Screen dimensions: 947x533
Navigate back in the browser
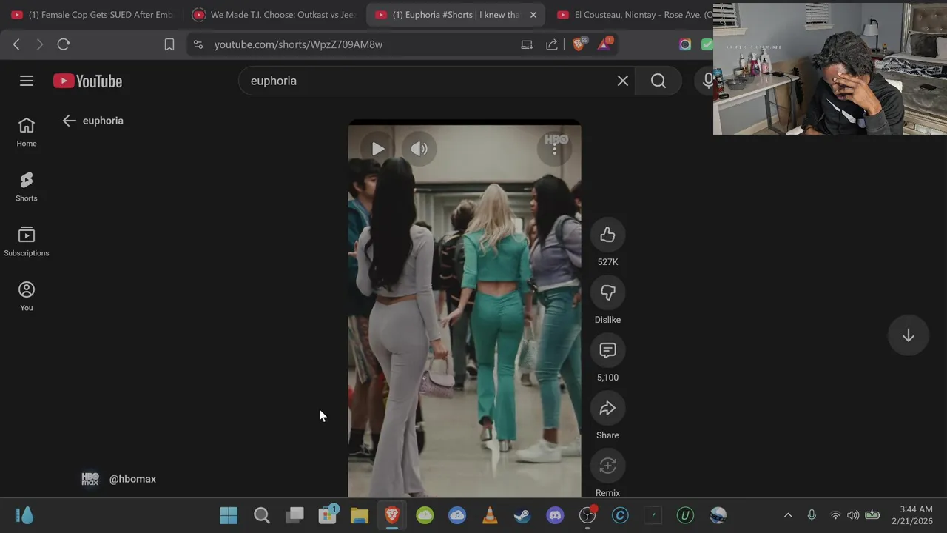pyautogui.click(x=16, y=44)
